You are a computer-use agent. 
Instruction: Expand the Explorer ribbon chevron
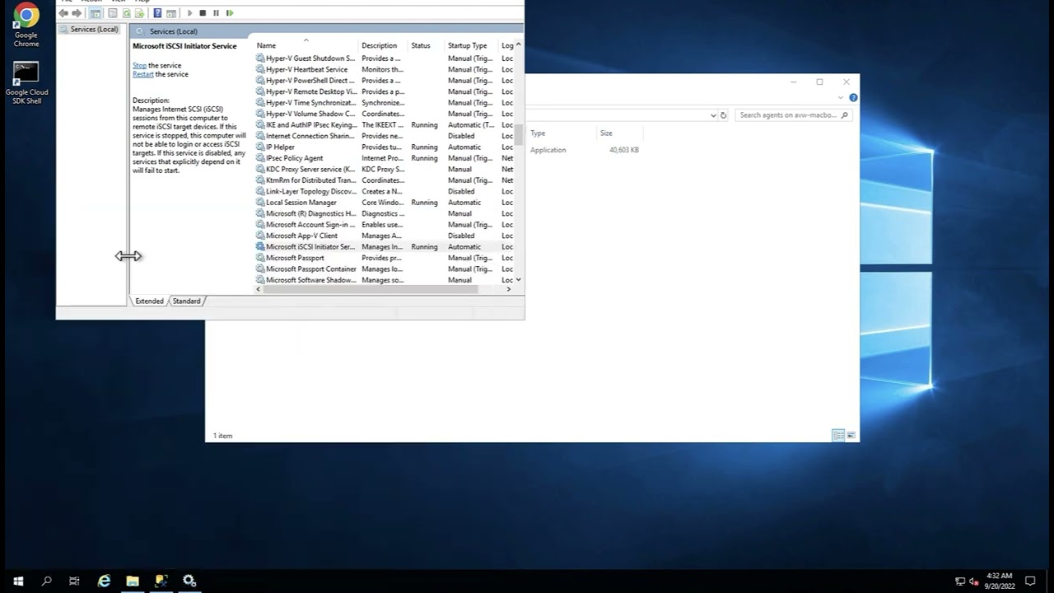pyautogui.click(x=841, y=97)
